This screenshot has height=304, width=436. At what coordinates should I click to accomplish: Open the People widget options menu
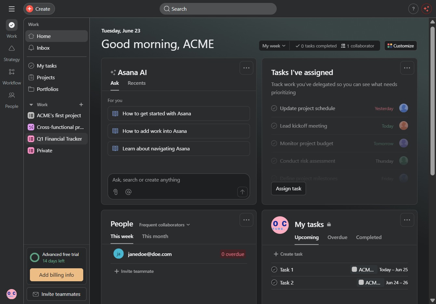[246, 220]
